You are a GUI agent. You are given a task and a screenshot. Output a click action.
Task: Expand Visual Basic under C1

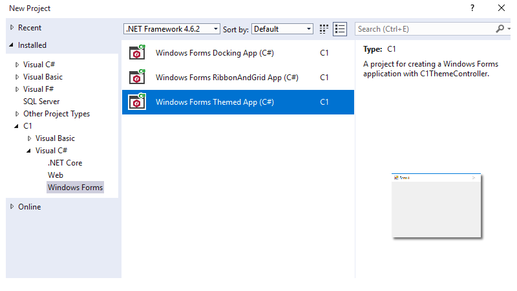pyautogui.click(x=29, y=138)
